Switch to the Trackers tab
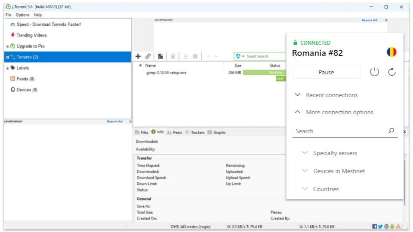Image resolution: width=413 pixels, height=232 pixels. pyautogui.click(x=194, y=132)
